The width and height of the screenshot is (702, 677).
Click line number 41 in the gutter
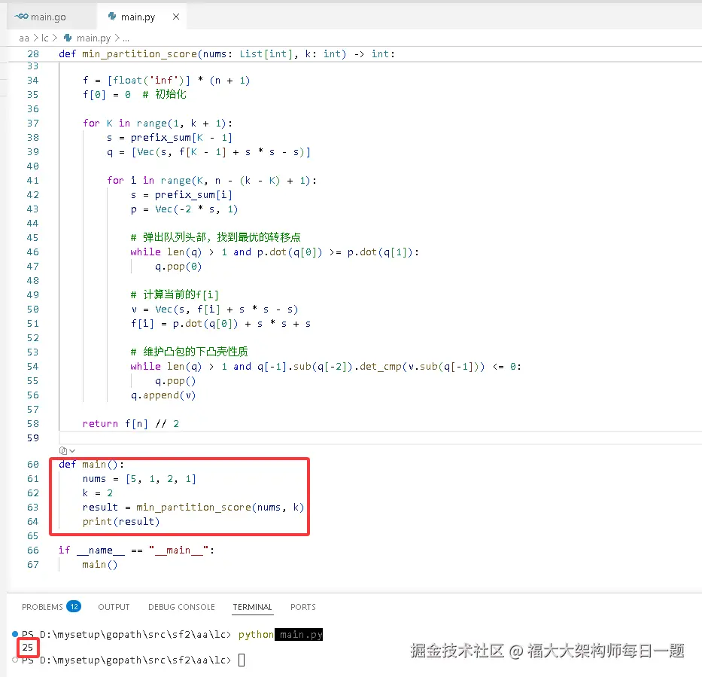click(32, 181)
